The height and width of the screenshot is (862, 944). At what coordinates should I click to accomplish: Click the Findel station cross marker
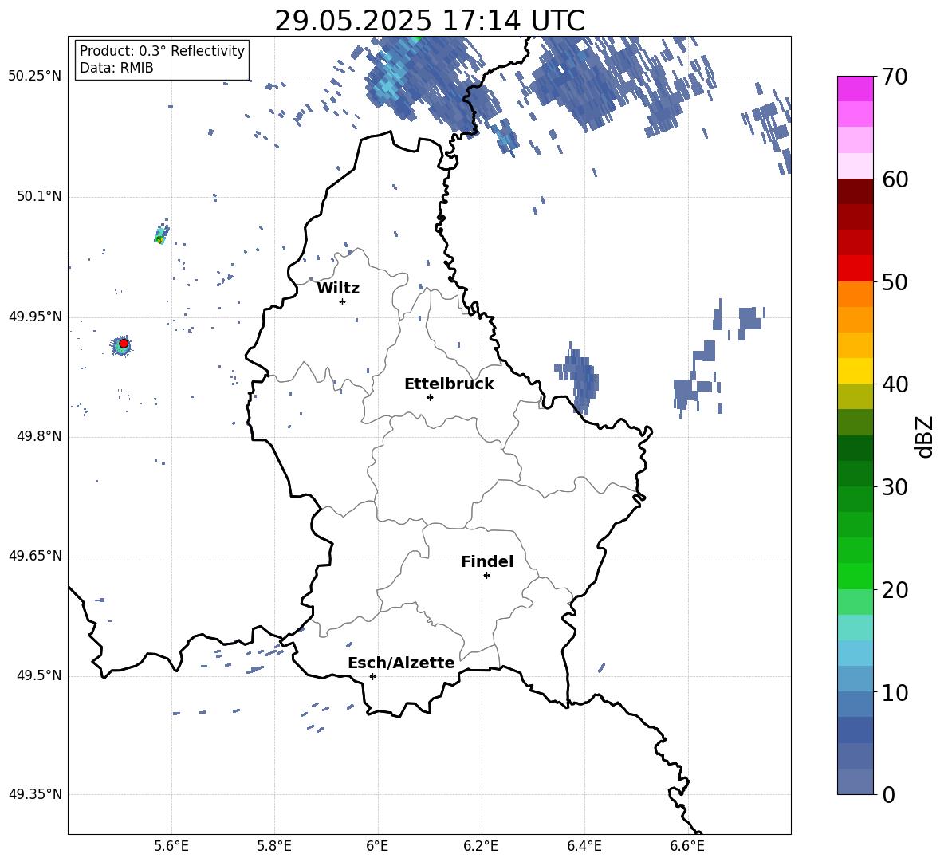point(486,576)
